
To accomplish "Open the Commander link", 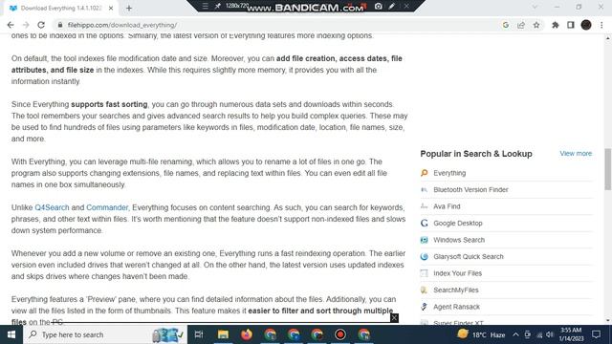I will point(107,207).
